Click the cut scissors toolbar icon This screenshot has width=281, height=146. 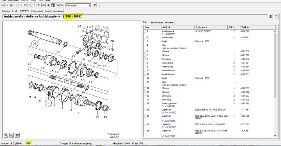[17, 5]
